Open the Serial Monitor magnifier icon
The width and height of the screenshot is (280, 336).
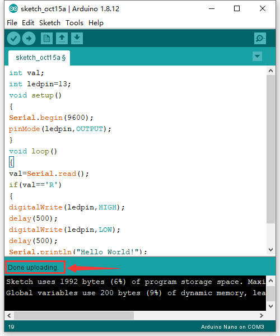[260, 39]
